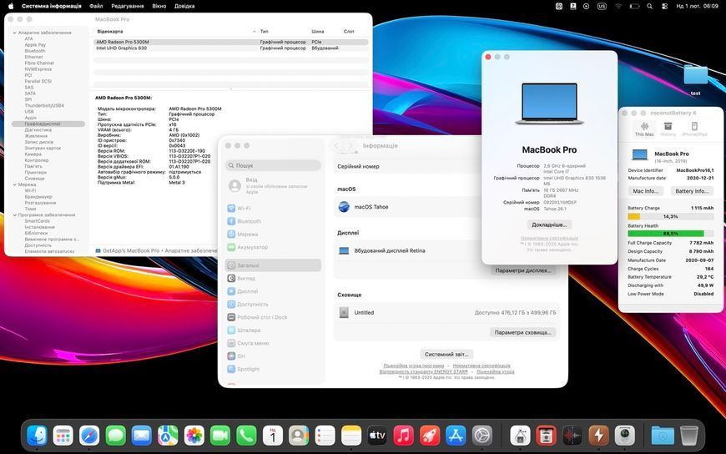Screen dimensions: 726x454
Task: Open the Редагування menu
Action: tap(128, 6)
